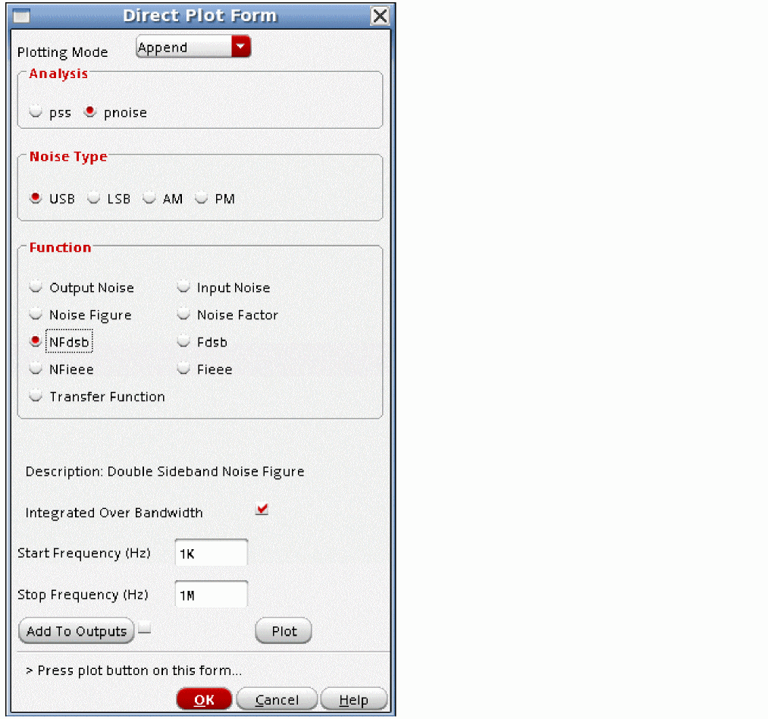
Task: Choose AM noise type
Action: point(149,198)
